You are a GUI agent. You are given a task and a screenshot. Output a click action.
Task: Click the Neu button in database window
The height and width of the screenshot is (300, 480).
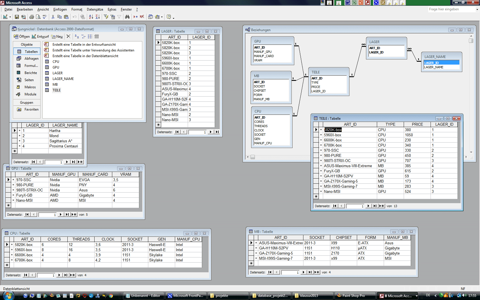(x=57, y=36)
